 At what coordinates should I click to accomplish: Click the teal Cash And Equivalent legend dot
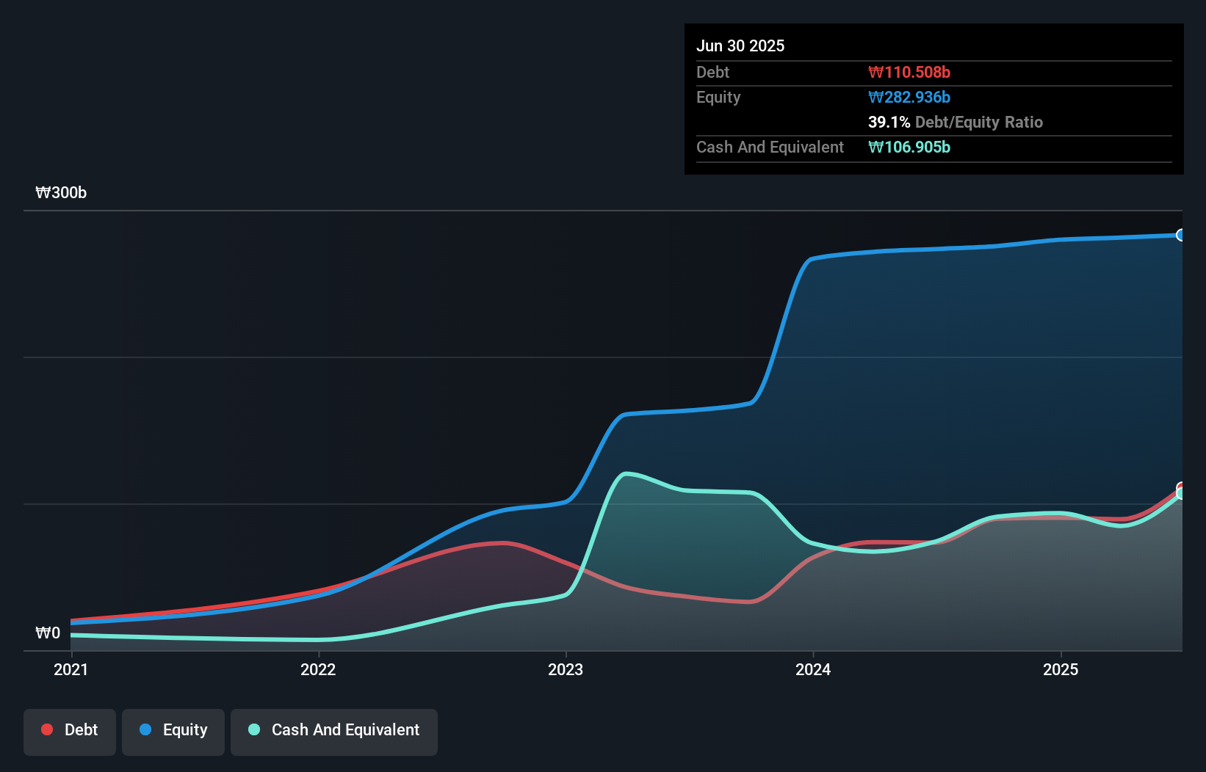pos(253,729)
